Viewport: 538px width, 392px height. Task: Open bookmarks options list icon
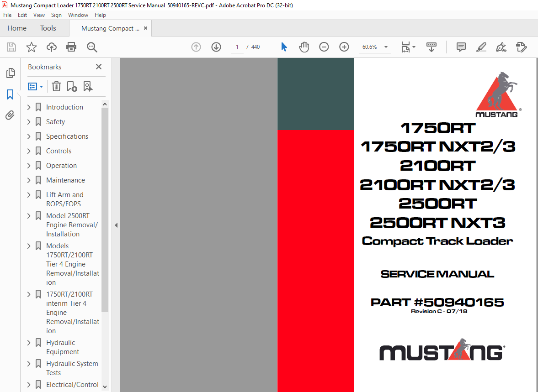point(35,86)
